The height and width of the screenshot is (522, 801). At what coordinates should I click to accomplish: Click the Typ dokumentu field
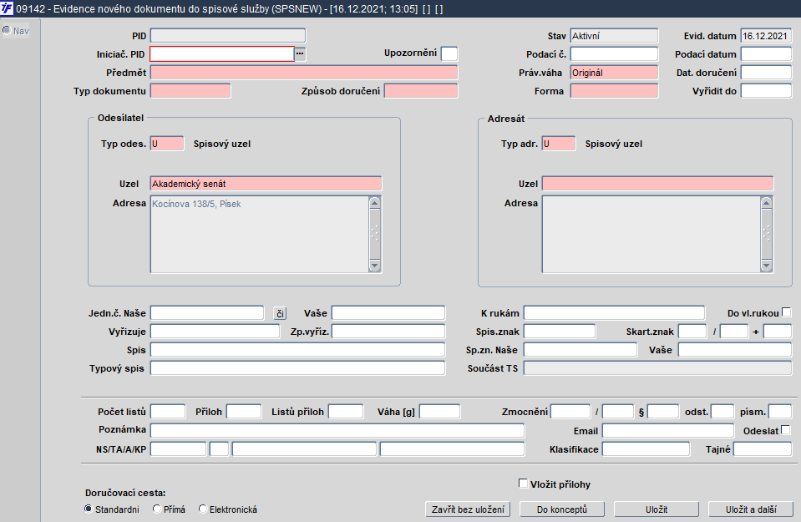[x=190, y=91]
